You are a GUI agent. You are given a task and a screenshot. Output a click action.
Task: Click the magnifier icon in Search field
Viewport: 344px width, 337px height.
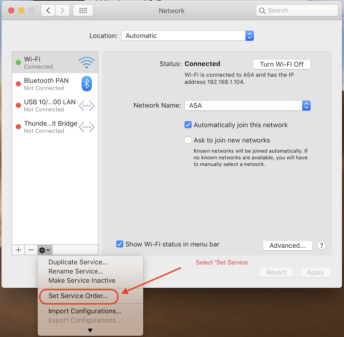tap(262, 11)
